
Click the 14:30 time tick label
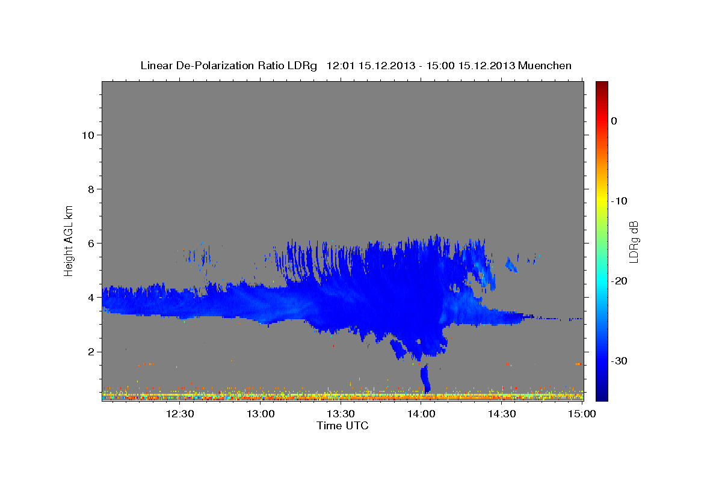(501, 414)
